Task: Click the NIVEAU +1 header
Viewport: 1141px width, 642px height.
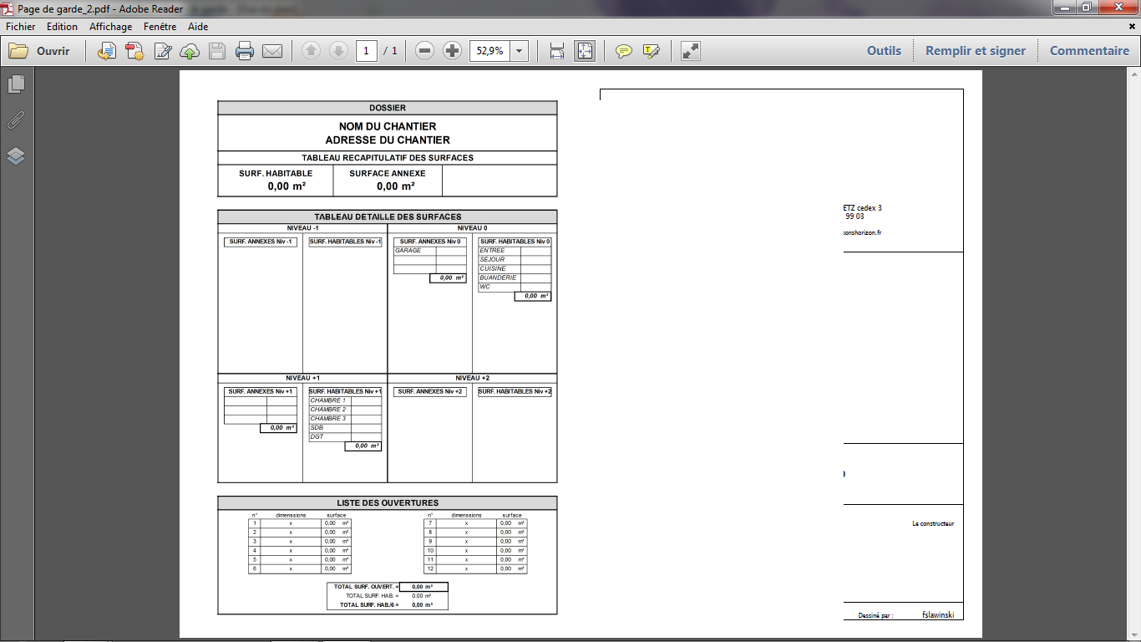Action: pos(302,378)
